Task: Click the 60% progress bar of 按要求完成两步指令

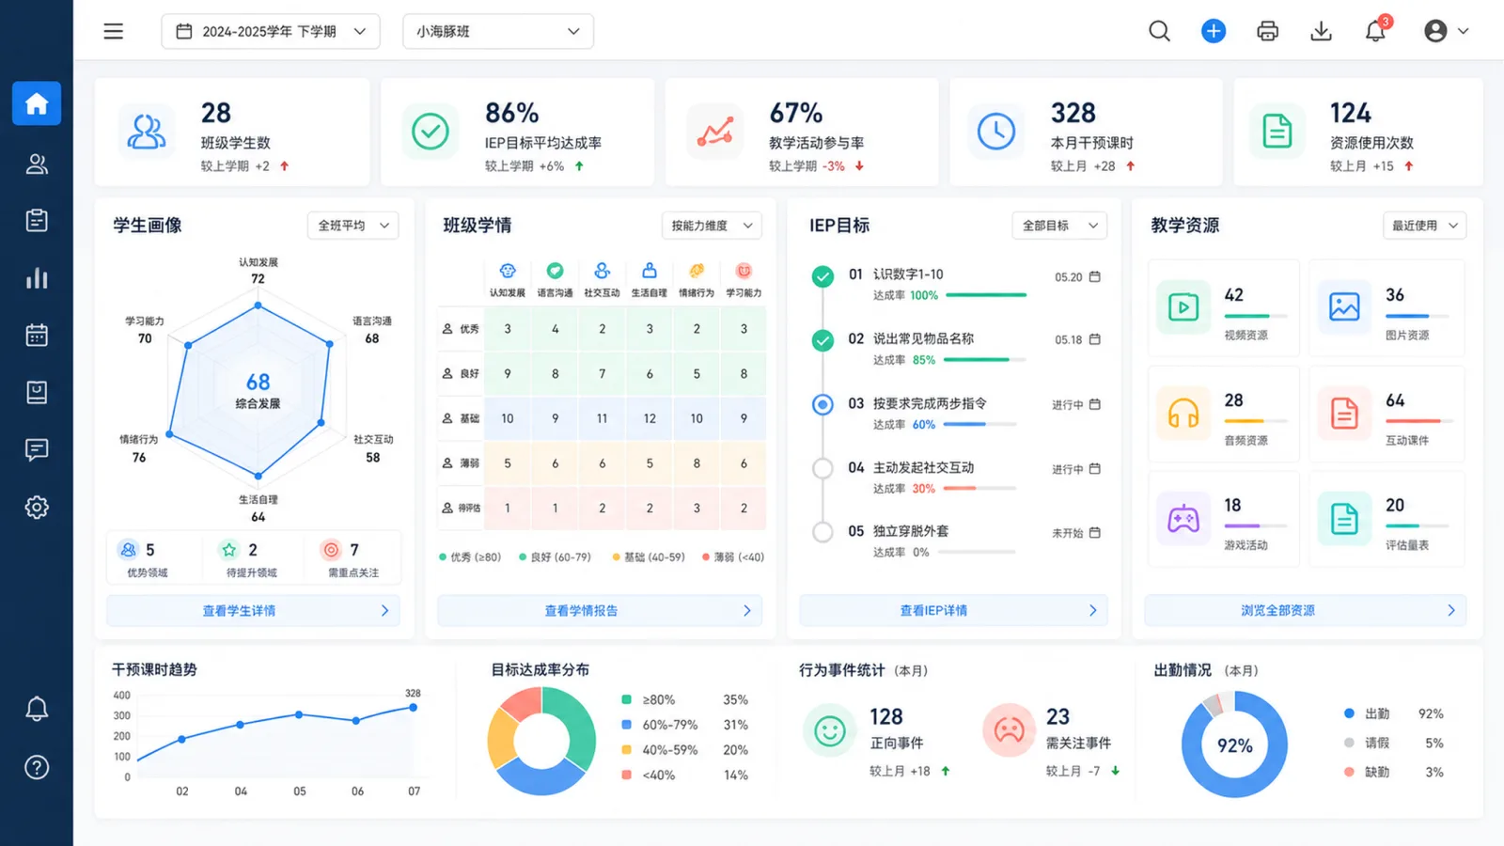Action: pyautogui.click(x=979, y=425)
